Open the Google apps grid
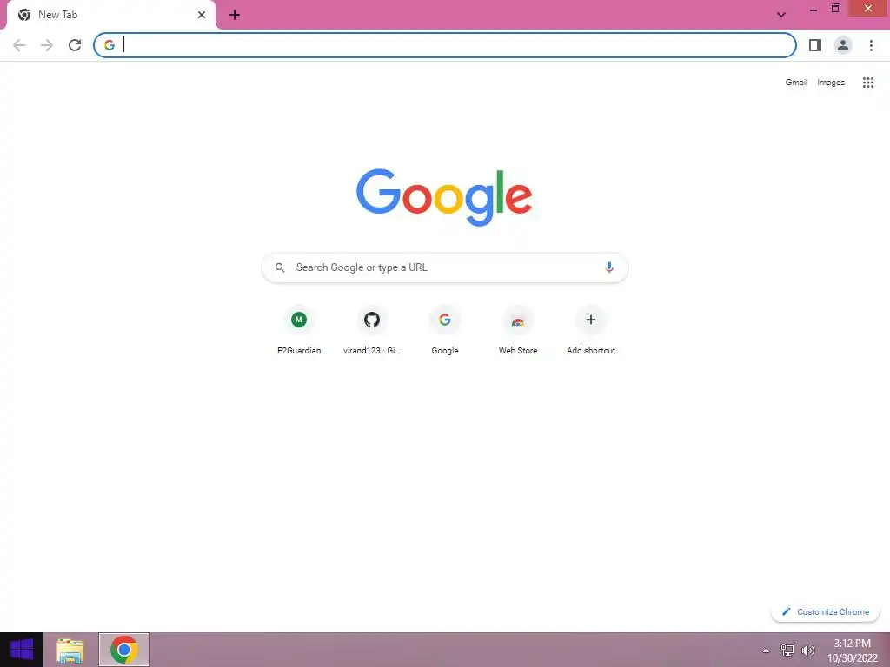This screenshot has height=667, width=890. coord(868,83)
